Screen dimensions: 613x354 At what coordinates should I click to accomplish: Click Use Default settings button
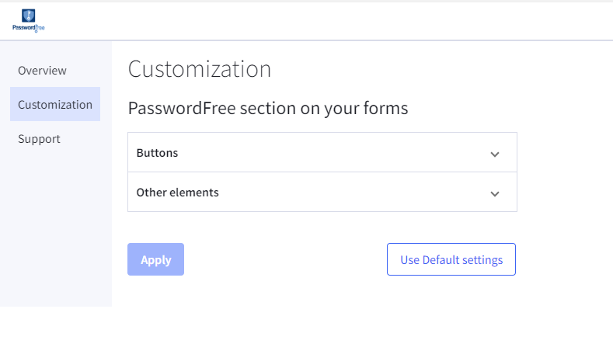(451, 259)
